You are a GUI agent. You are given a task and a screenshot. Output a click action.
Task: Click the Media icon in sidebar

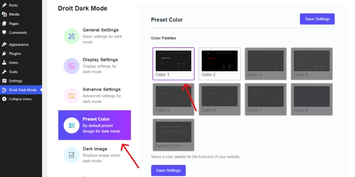(x=4, y=14)
